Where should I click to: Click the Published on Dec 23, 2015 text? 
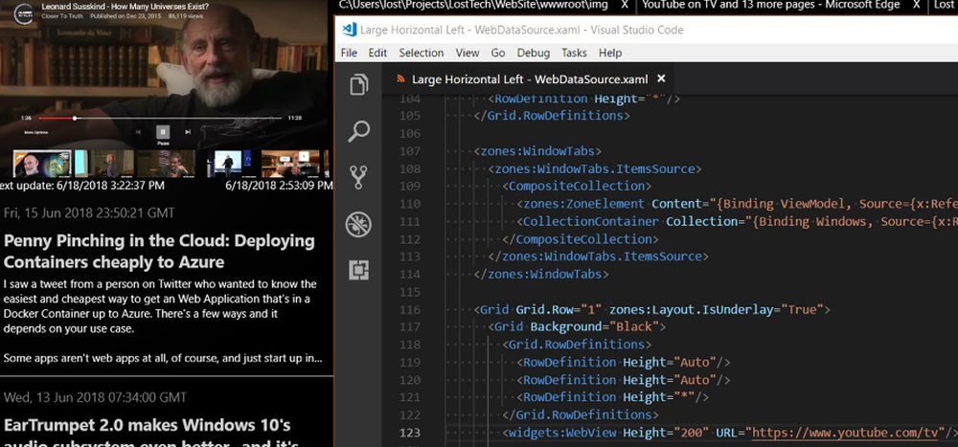click(x=125, y=16)
